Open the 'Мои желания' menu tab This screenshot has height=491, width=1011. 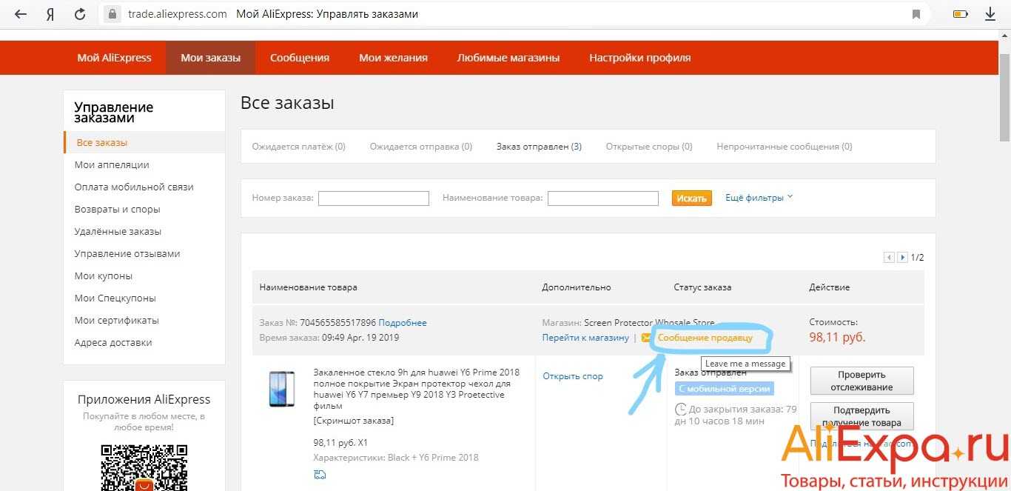point(393,58)
